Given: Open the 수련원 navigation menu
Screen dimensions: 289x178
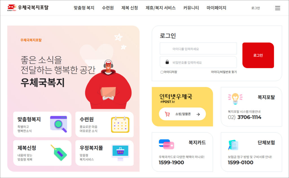Looking at the screenshot, I should 108,8.
